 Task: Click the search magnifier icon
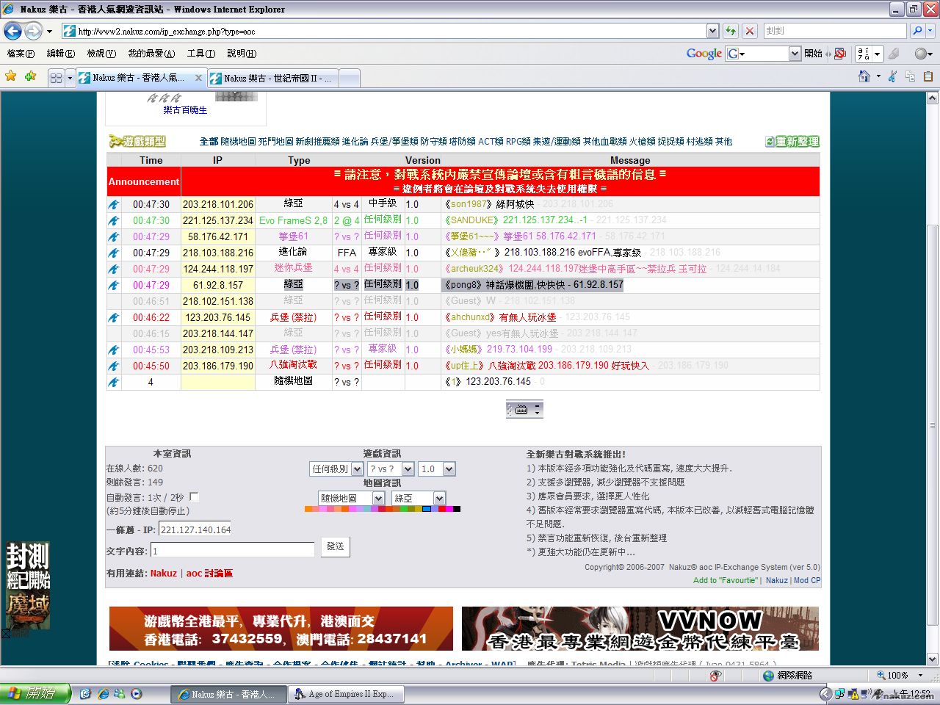(916, 31)
